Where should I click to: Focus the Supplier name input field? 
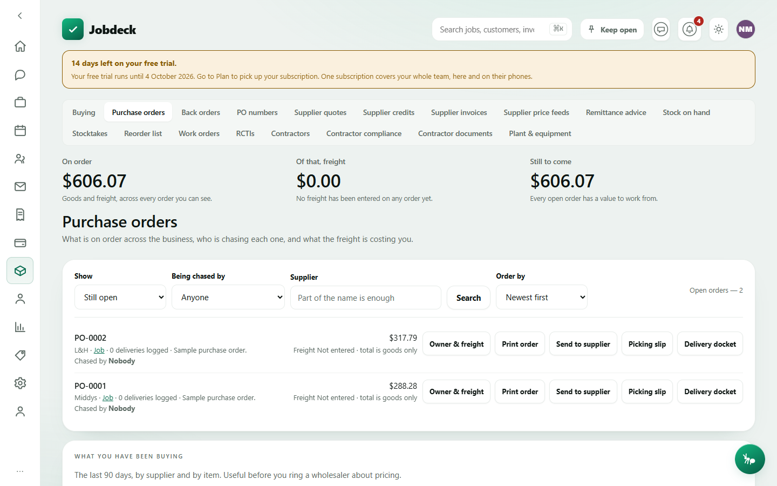pyautogui.click(x=366, y=298)
